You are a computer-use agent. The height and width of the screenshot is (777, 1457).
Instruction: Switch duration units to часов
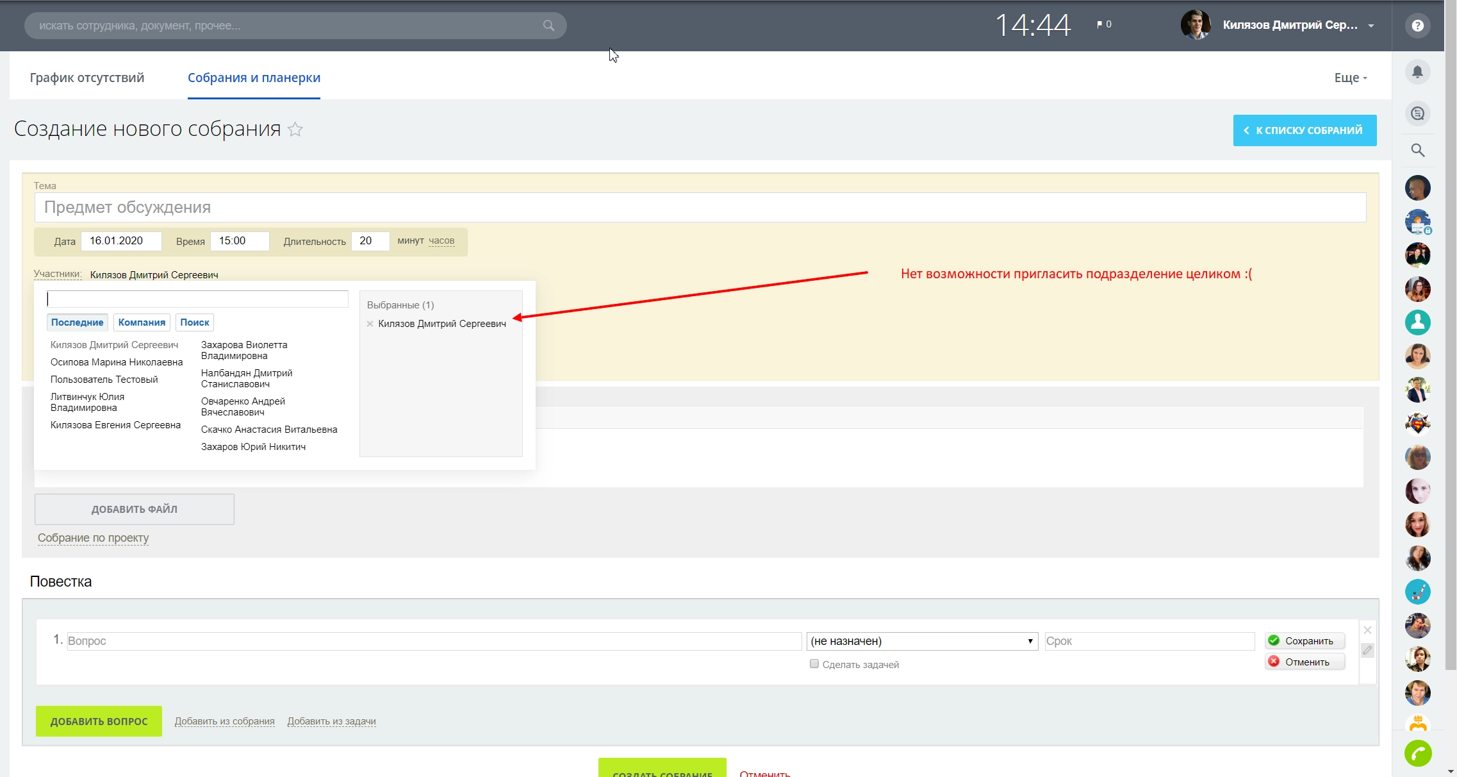point(441,241)
